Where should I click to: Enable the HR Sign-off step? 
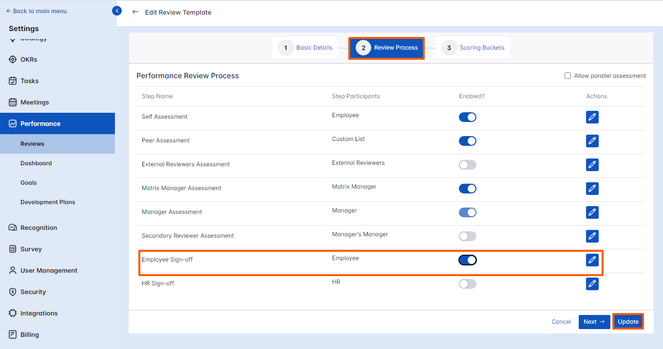[467, 283]
